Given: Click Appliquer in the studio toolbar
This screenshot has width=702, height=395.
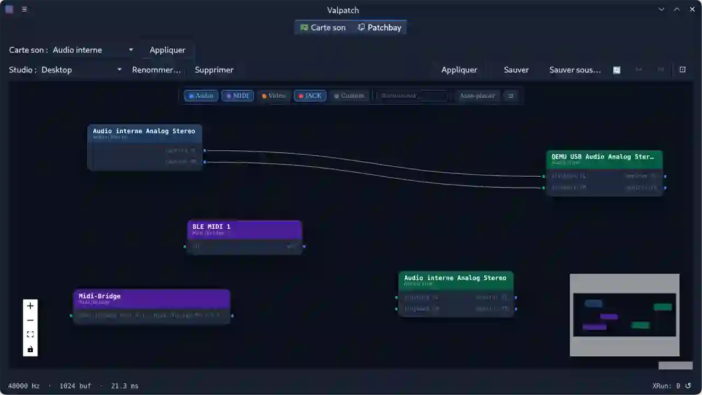Looking at the screenshot, I should click(459, 70).
